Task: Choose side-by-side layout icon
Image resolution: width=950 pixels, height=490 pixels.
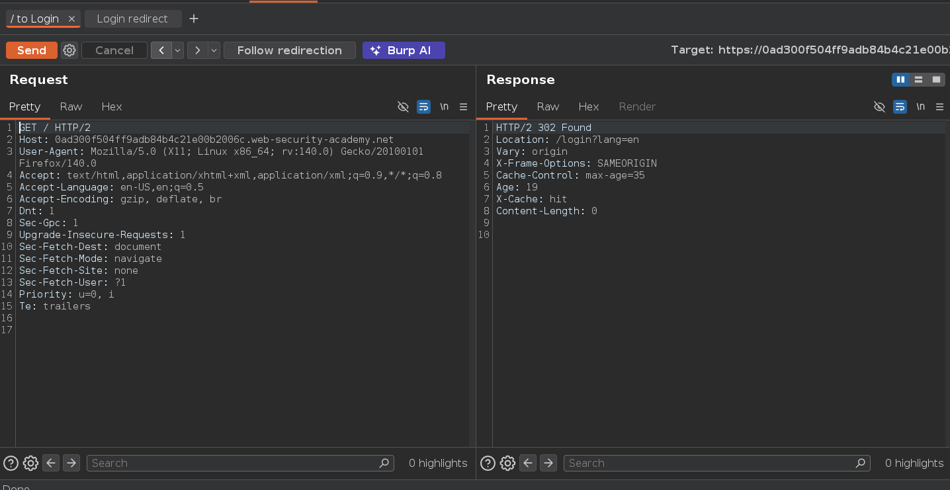Action: point(900,79)
